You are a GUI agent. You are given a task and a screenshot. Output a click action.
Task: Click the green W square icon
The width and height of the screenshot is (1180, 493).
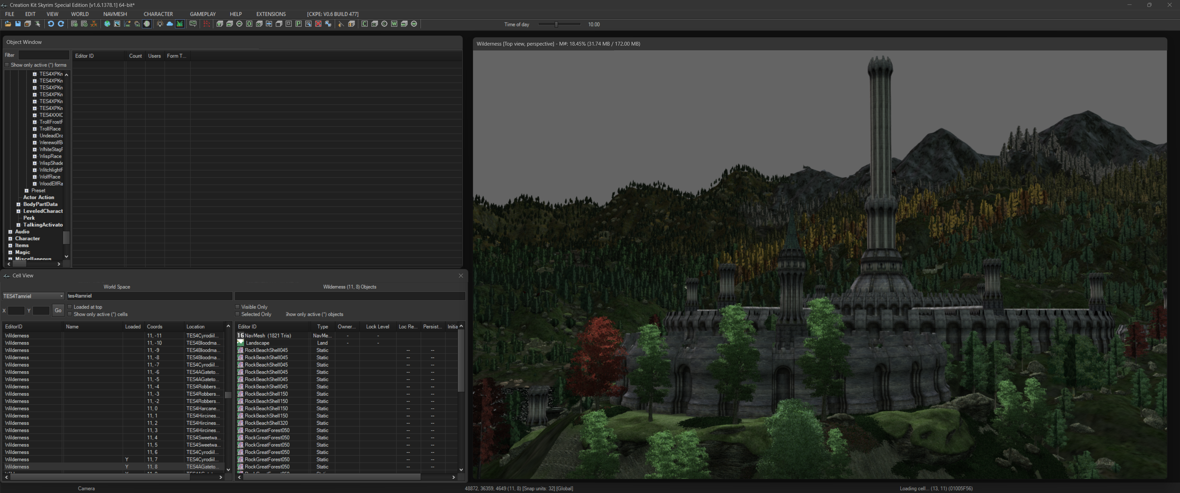[394, 24]
